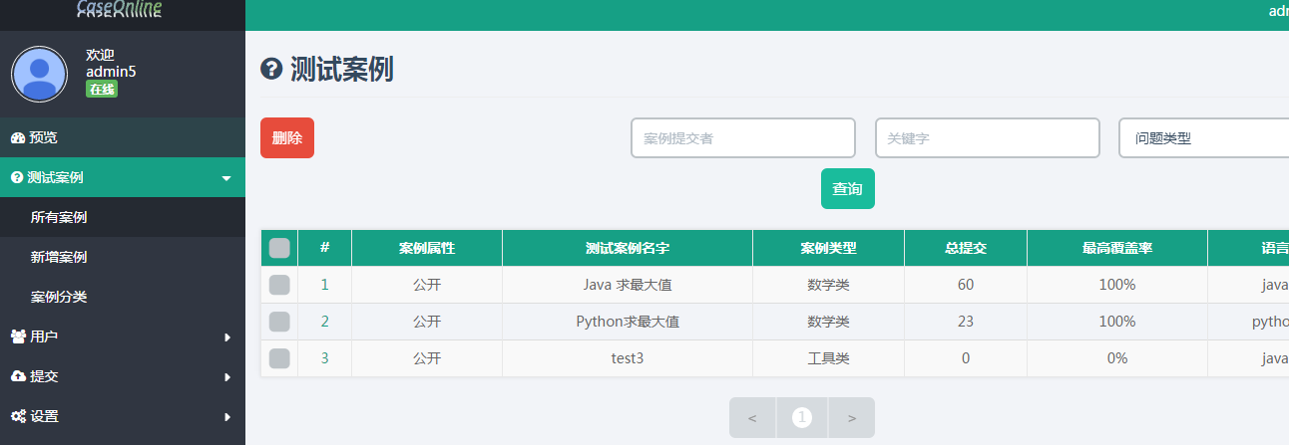
Task: Click the green 查询 button
Action: (x=848, y=189)
